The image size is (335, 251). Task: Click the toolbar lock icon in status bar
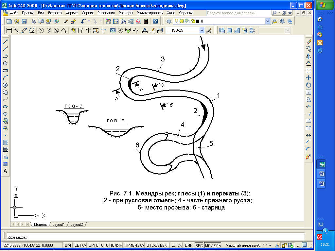pyautogui.click(x=284, y=245)
